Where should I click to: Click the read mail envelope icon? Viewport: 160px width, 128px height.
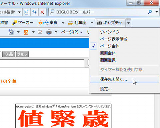point(40,32)
